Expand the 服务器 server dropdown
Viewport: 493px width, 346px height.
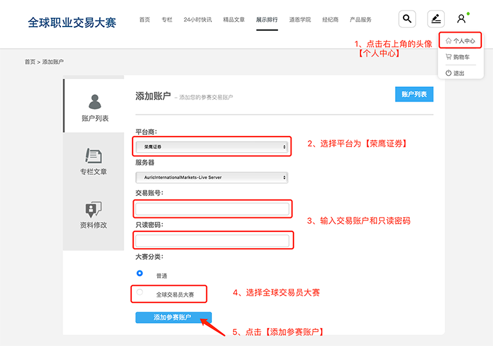pos(212,177)
